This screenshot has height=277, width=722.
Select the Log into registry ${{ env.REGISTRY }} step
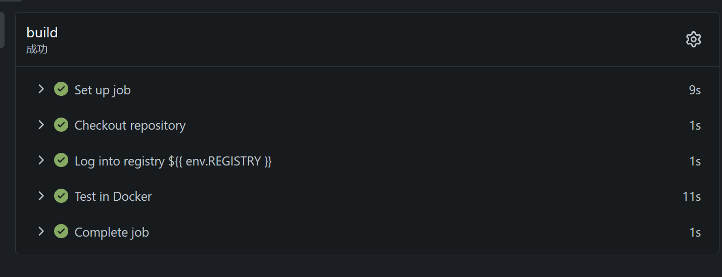pyautogui.click(x=173, y=161)
